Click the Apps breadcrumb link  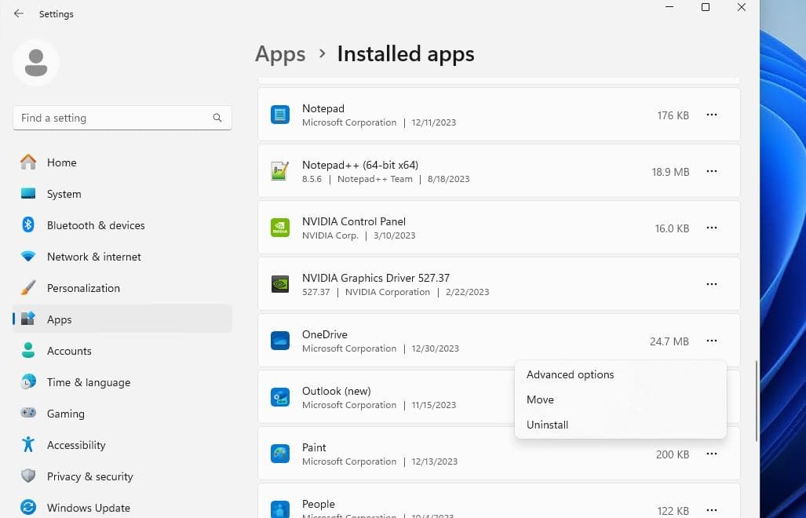(280, 54)
